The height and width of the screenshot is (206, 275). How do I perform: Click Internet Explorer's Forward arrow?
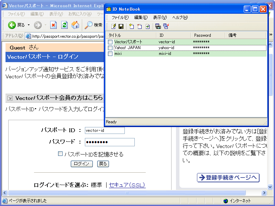38,25
